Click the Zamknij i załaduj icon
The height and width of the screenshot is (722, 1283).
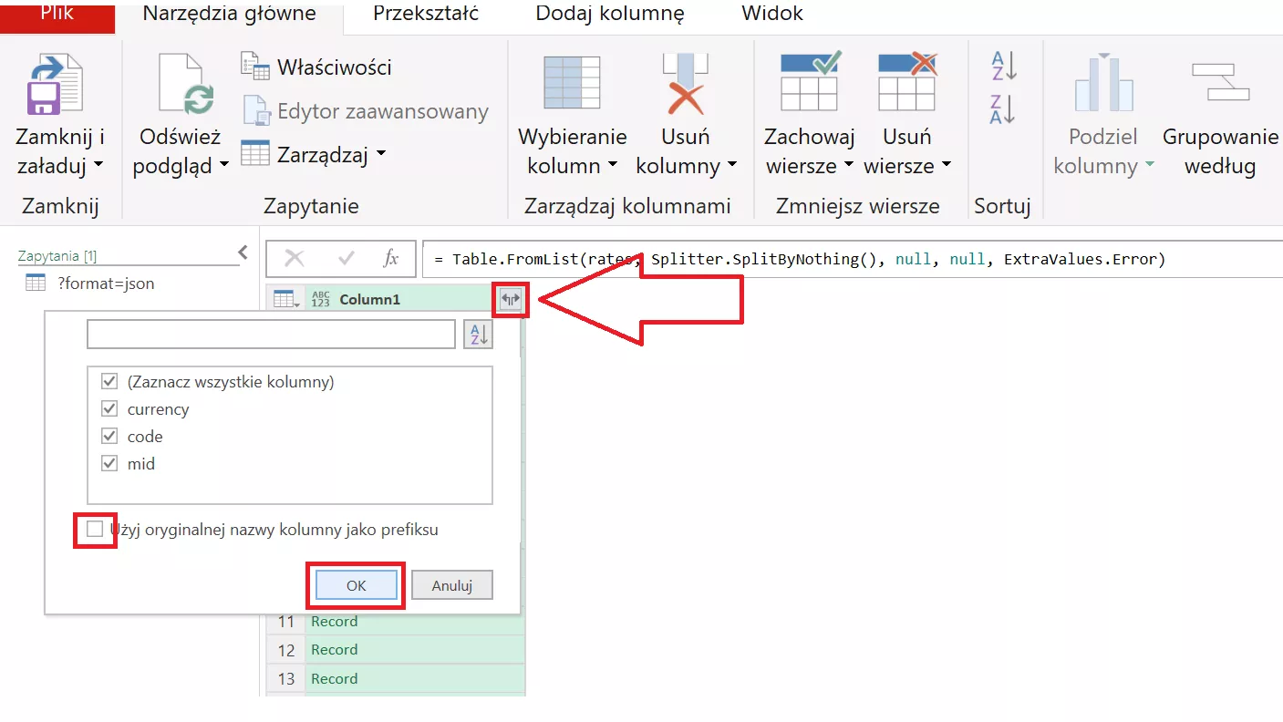tap(57, 84)
